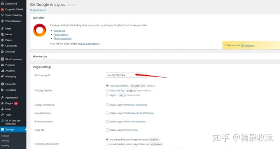
Task: Enable support for Display Advertising checkbox
Action: point(107,105)
